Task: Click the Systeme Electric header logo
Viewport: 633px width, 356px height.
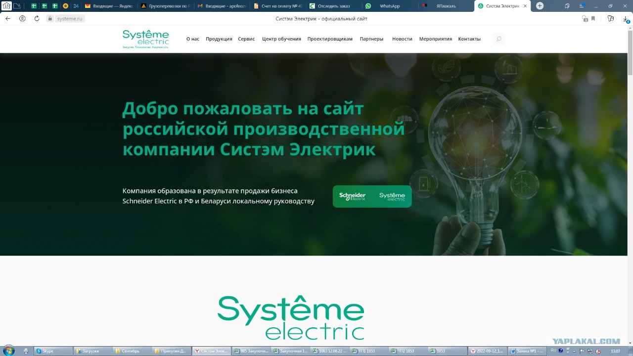Action: pyautogui.click(x=146, y=39)
